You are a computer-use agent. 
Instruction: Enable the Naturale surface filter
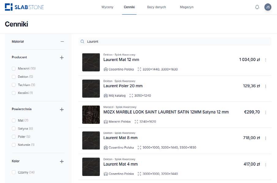coord(13,145)
